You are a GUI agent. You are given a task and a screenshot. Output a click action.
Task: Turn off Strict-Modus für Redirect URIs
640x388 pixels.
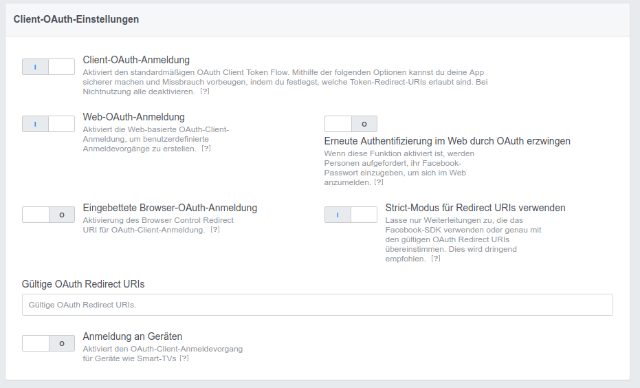(351, 215)
